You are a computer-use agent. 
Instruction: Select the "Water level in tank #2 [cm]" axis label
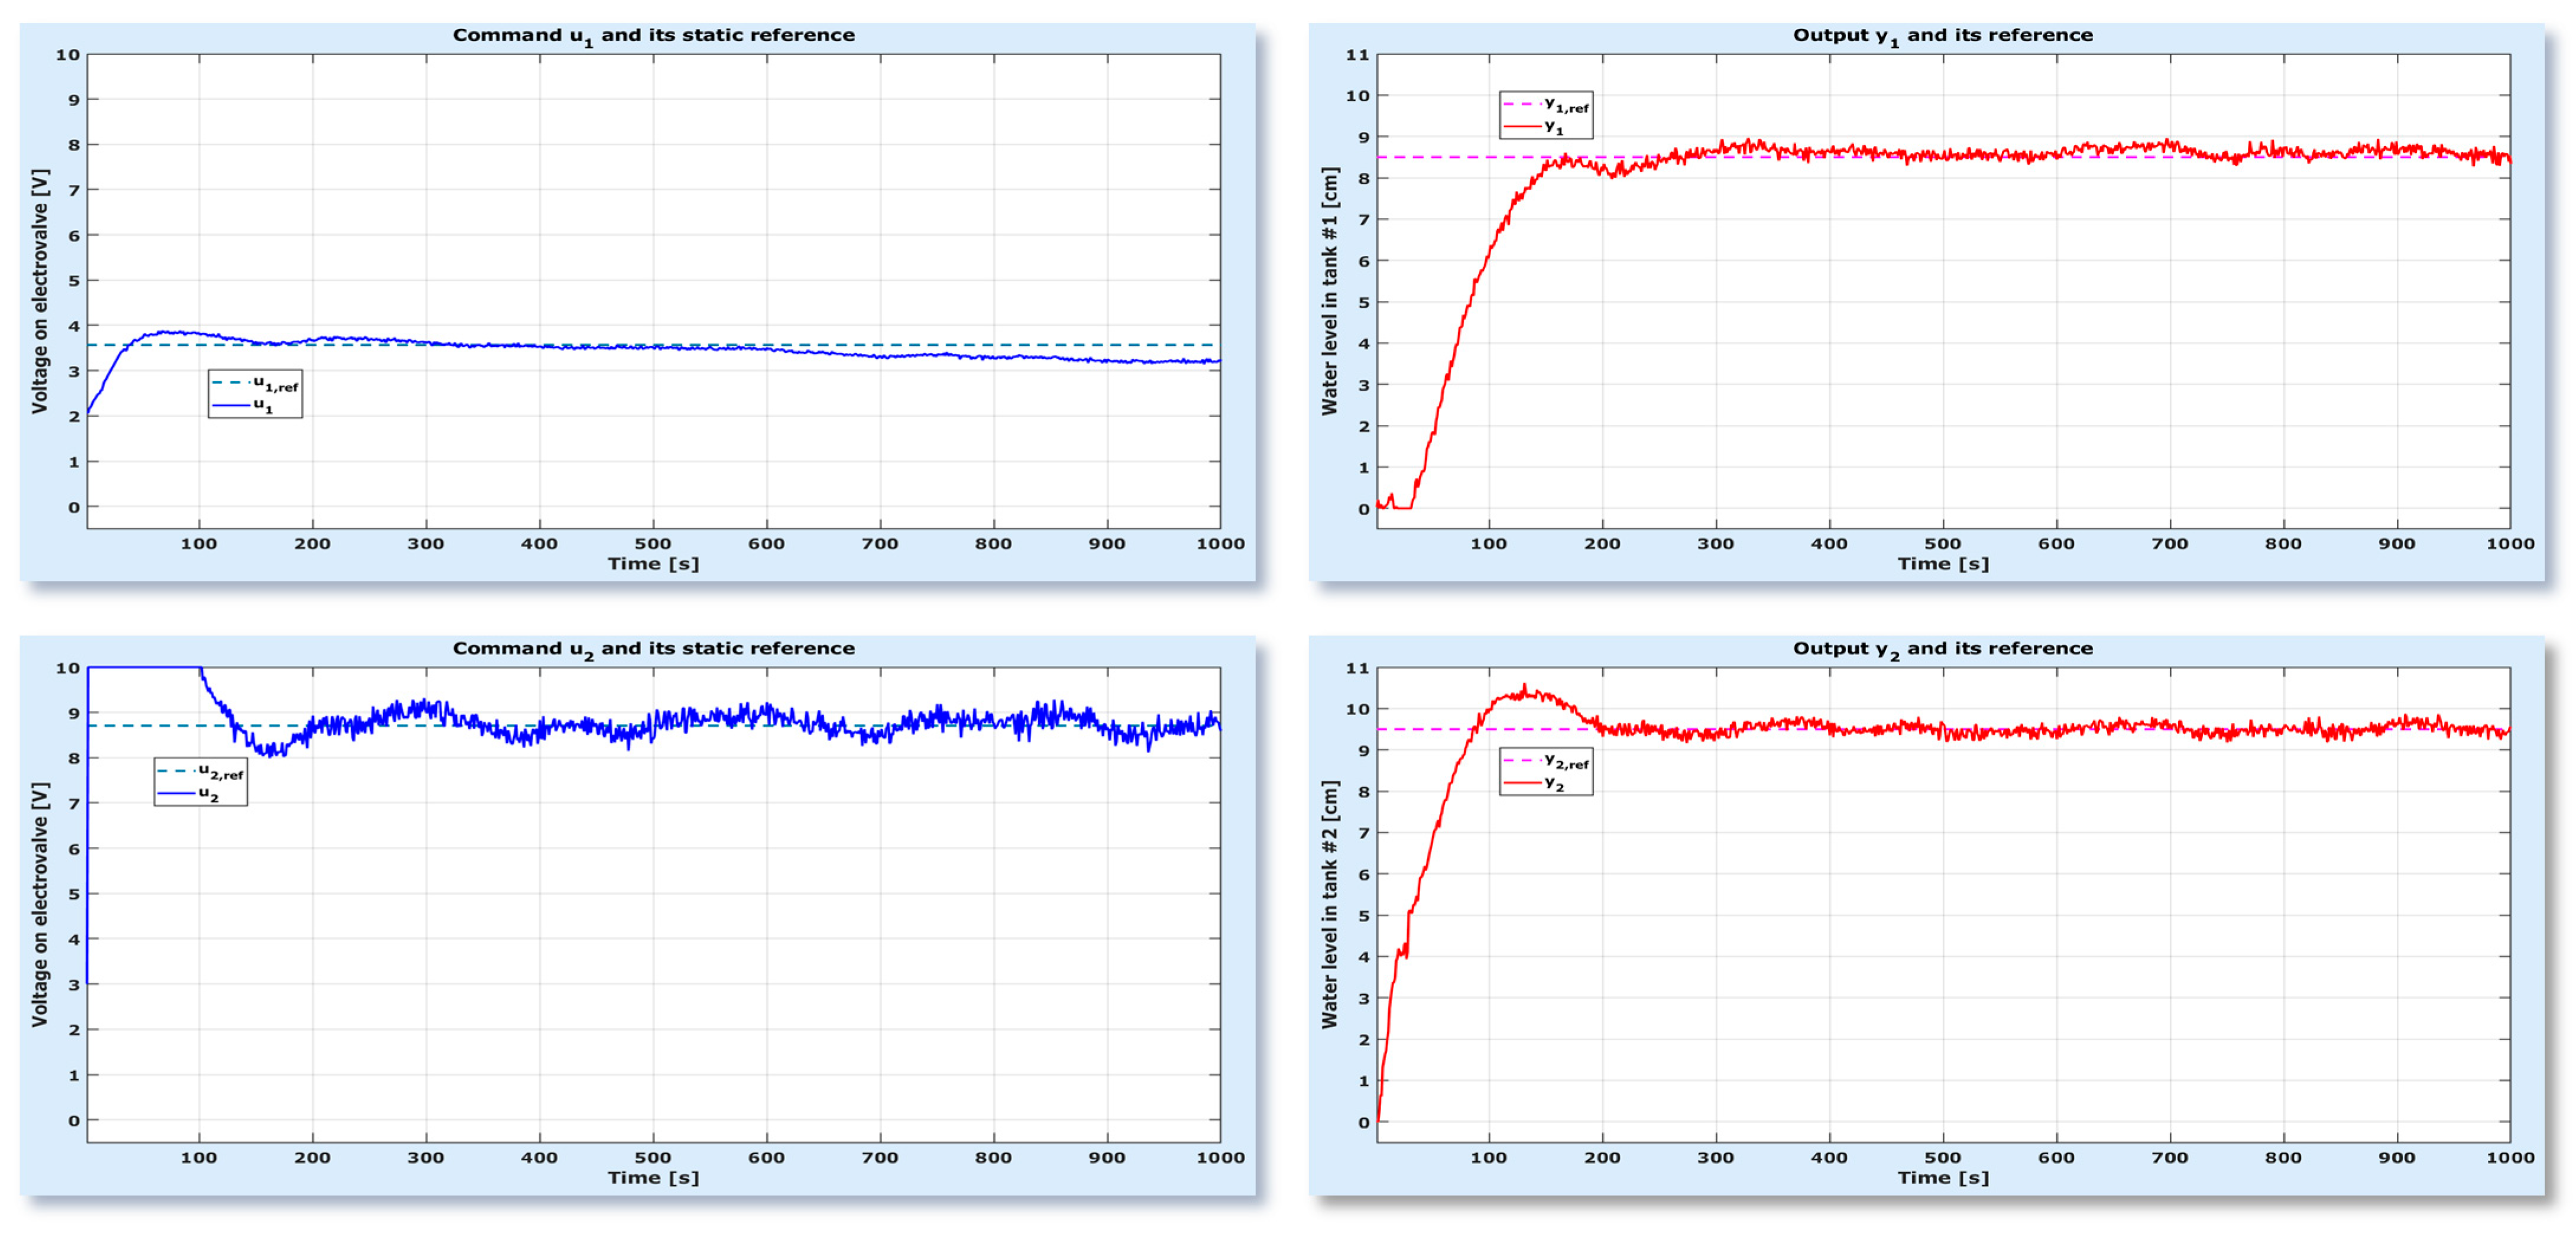pos(1330,905)
